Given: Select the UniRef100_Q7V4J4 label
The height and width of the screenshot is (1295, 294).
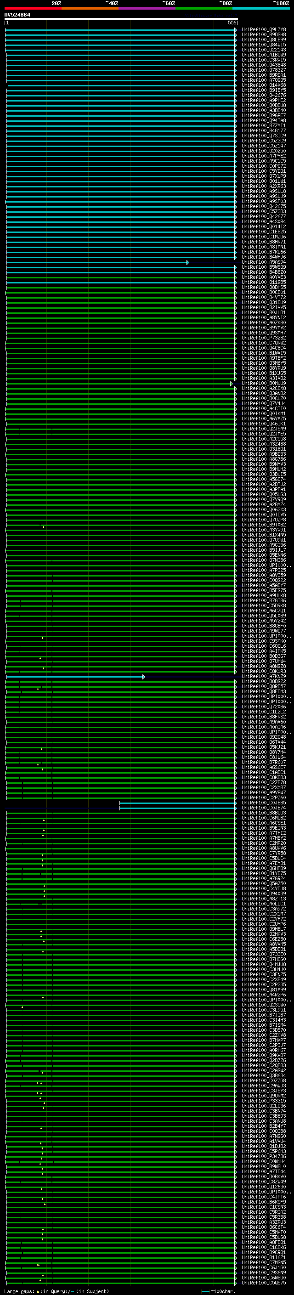Looking at the screenshot, I should point(263,404).
